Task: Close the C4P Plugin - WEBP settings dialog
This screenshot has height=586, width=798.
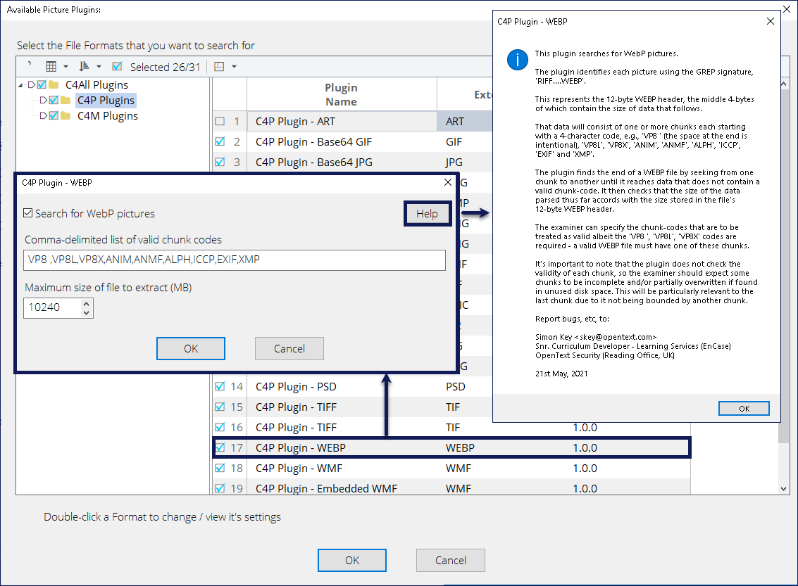Action: (448, 182)
